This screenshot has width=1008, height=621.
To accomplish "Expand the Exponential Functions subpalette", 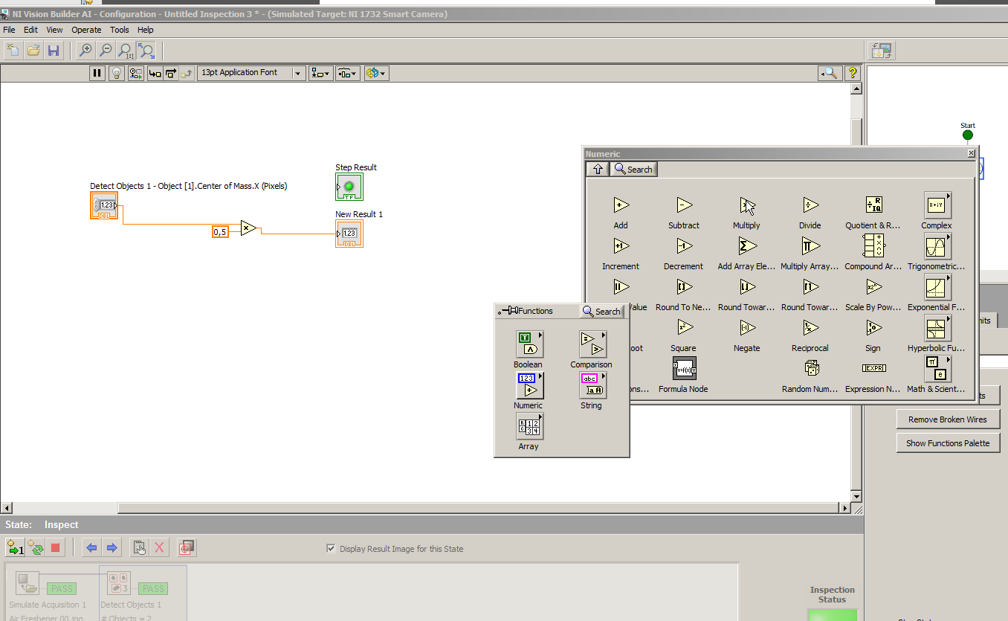I will [937, 287].
